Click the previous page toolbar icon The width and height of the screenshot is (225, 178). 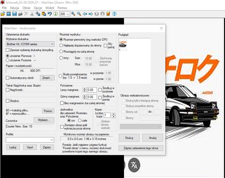97,14
